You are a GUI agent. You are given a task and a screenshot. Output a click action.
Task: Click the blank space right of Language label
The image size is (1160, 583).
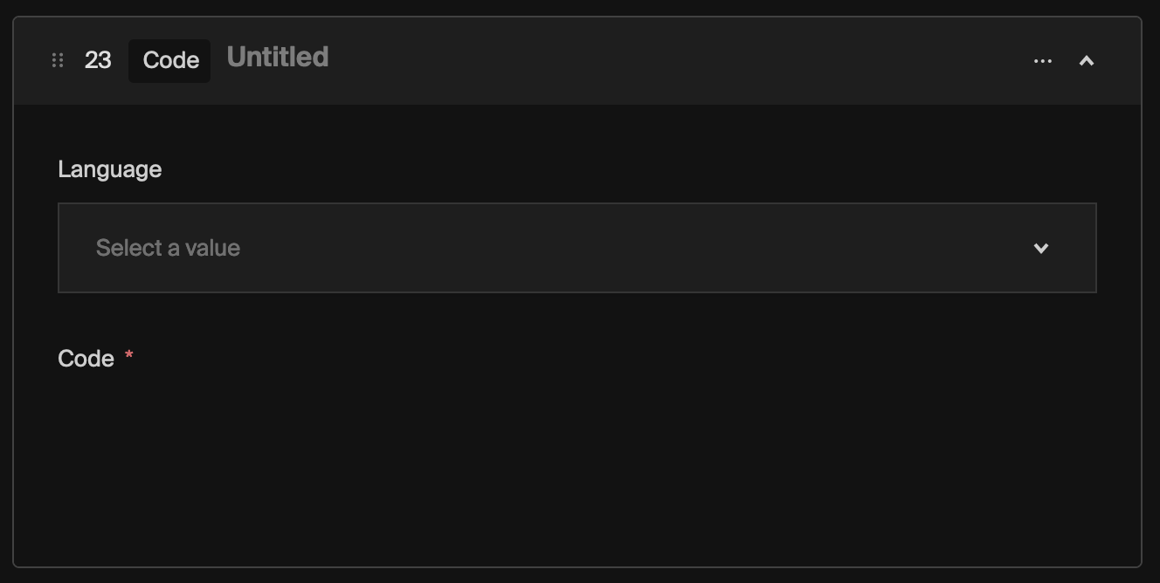coord(611,169)
